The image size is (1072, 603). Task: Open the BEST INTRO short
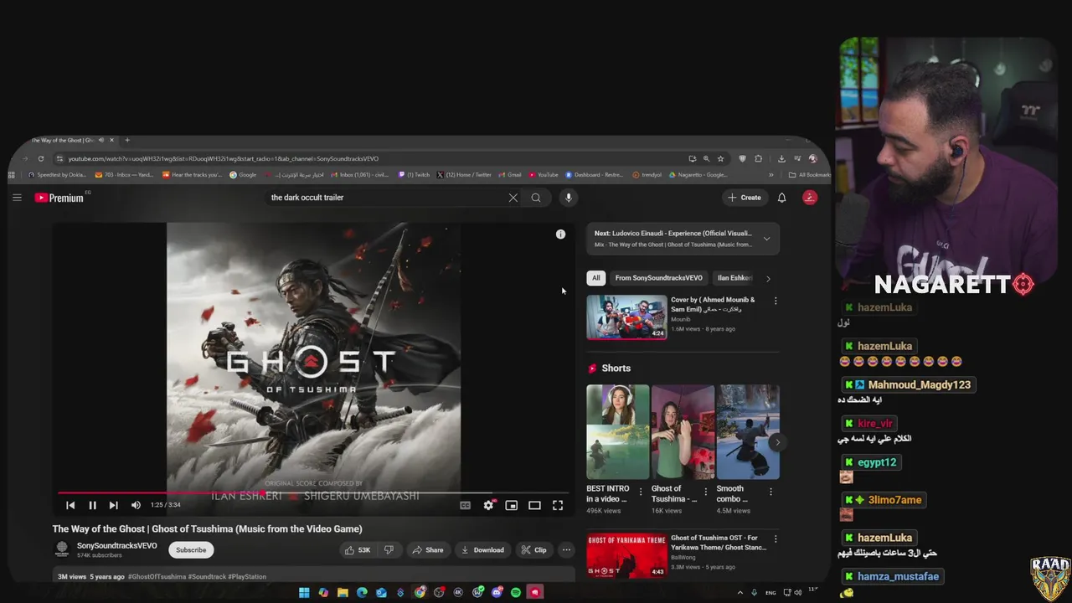tap(617, 431)
